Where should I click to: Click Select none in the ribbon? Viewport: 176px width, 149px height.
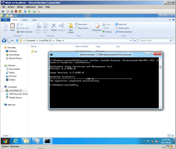[x=122, y=28]
